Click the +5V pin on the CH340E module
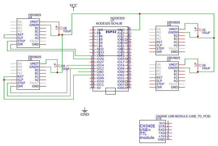The height and width of the screenshot is (146, 218). (162, 136)
